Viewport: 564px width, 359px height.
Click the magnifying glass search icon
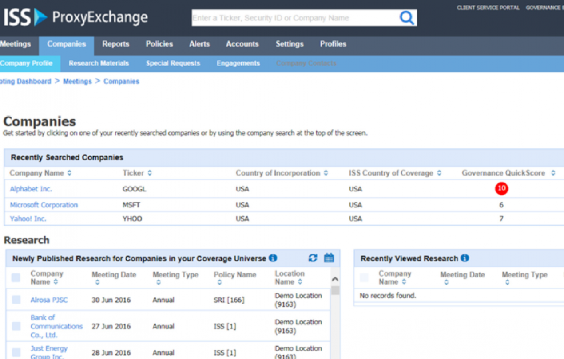[406, 18]
